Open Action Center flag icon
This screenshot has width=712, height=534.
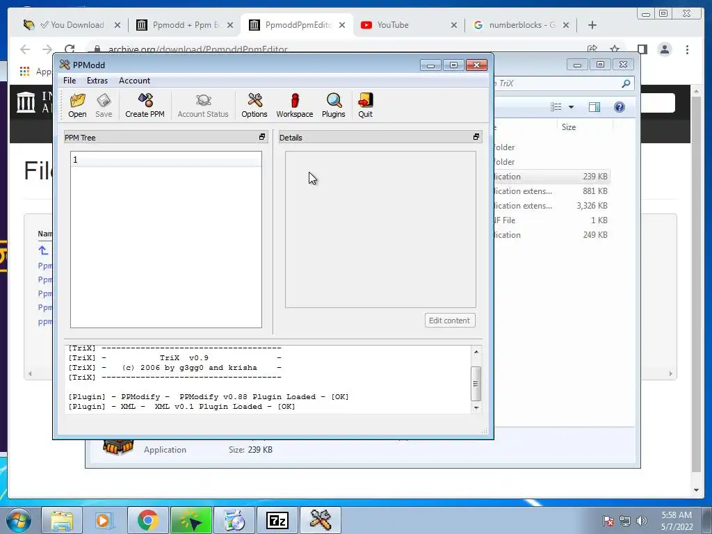coord(608,521)
